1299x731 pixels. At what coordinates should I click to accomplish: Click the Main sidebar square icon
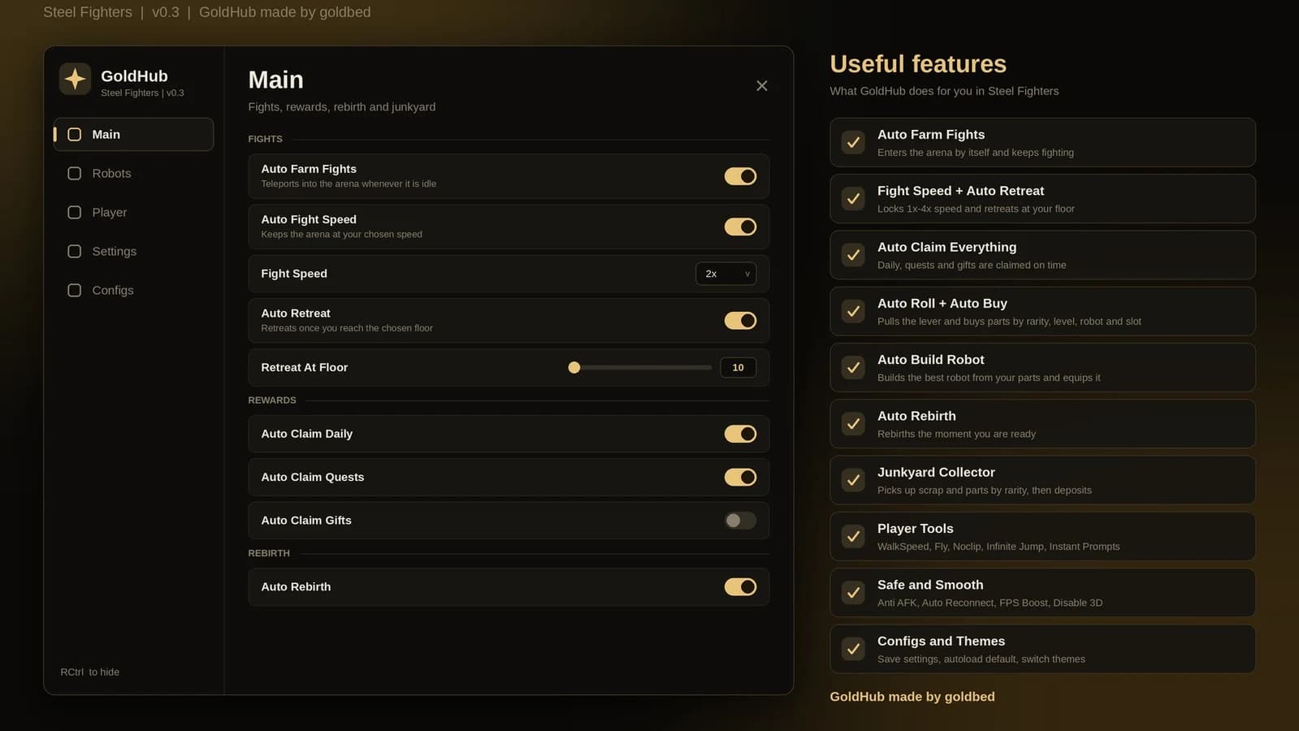[74, 134]
